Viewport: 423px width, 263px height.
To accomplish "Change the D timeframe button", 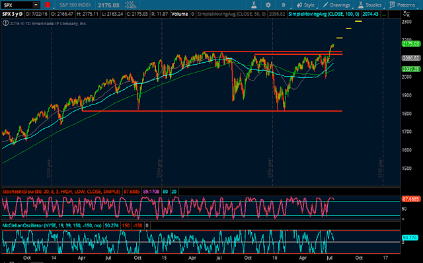I will [x=284, y=5].
